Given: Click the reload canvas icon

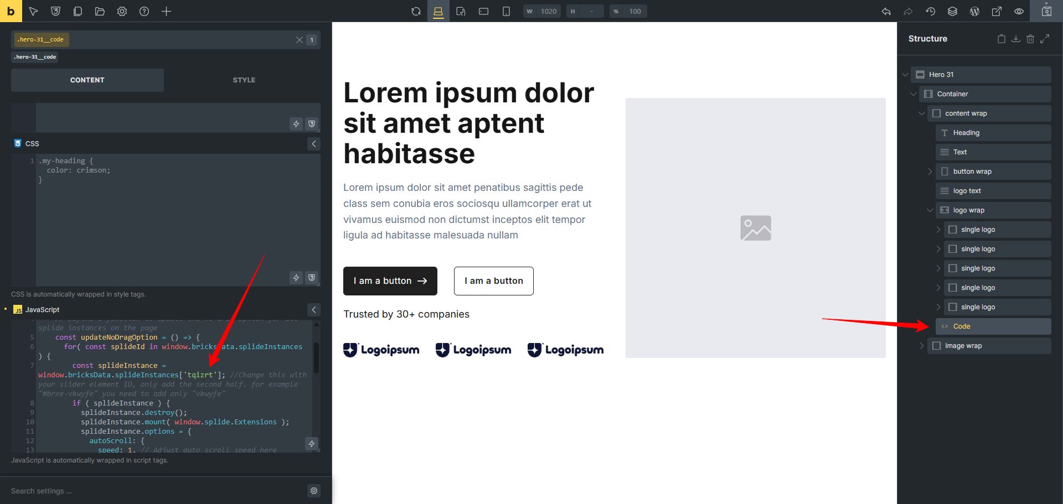Looking at the screenshot, I should coord(416,11).
